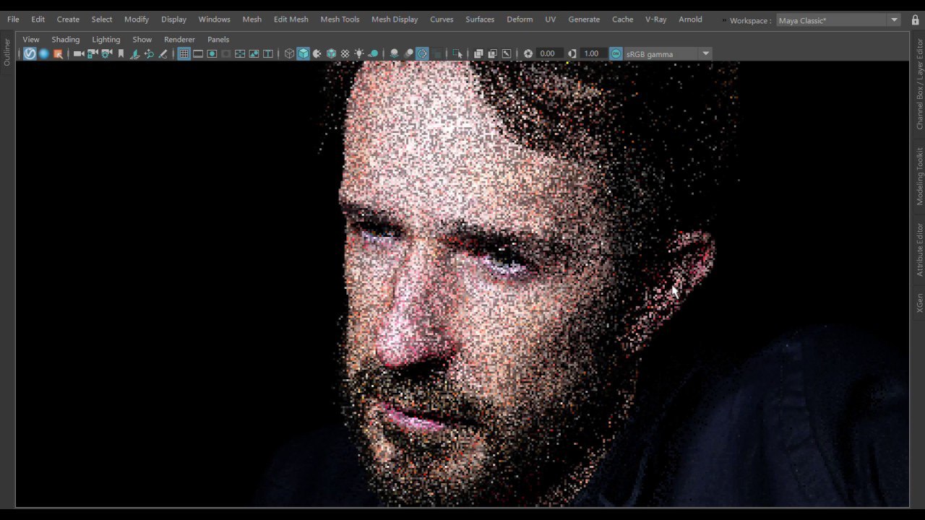The height and width of the screenshot is (520, 925).
Task: Toggle Multisample Anti-aliasing icon
Action: click(x=422, y=53)
